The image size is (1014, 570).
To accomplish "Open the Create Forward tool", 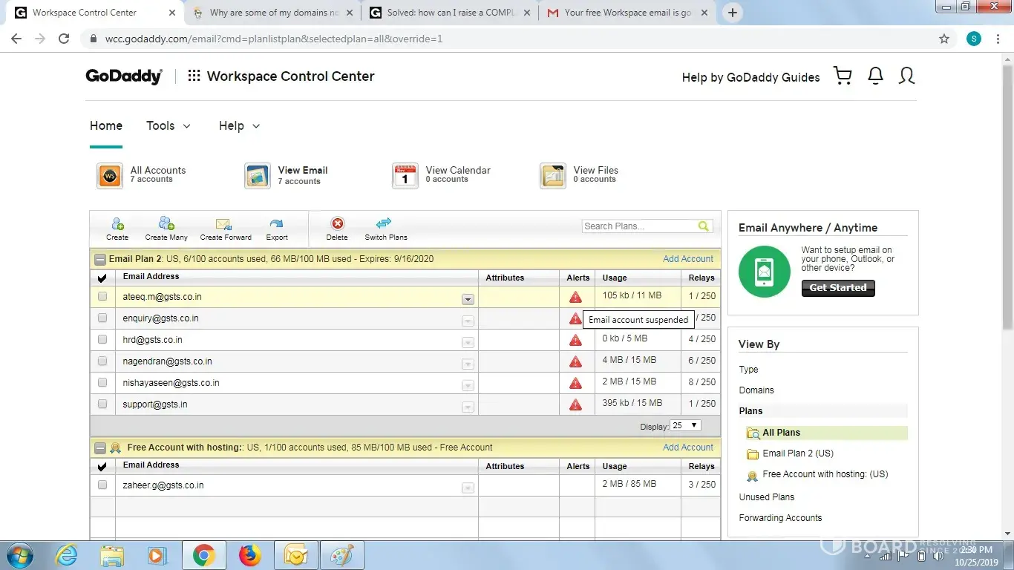I will click(225, 224).
